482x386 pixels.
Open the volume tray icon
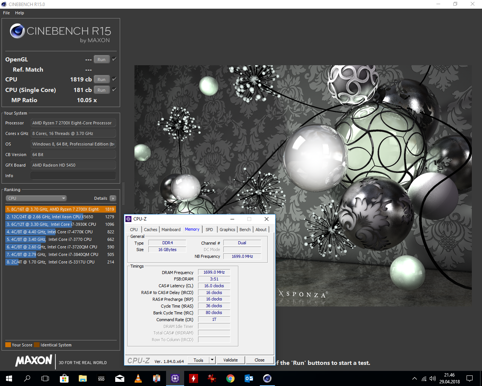pos(433,378)
